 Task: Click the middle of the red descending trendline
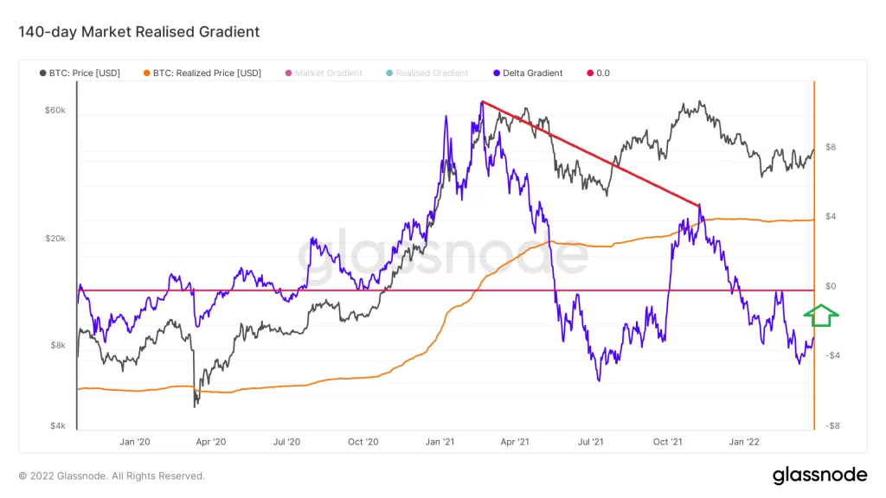[590, 153]
